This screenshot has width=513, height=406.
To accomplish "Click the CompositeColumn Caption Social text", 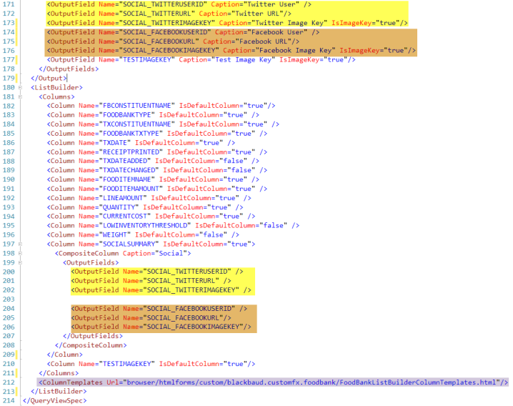I will click(123, 253).
